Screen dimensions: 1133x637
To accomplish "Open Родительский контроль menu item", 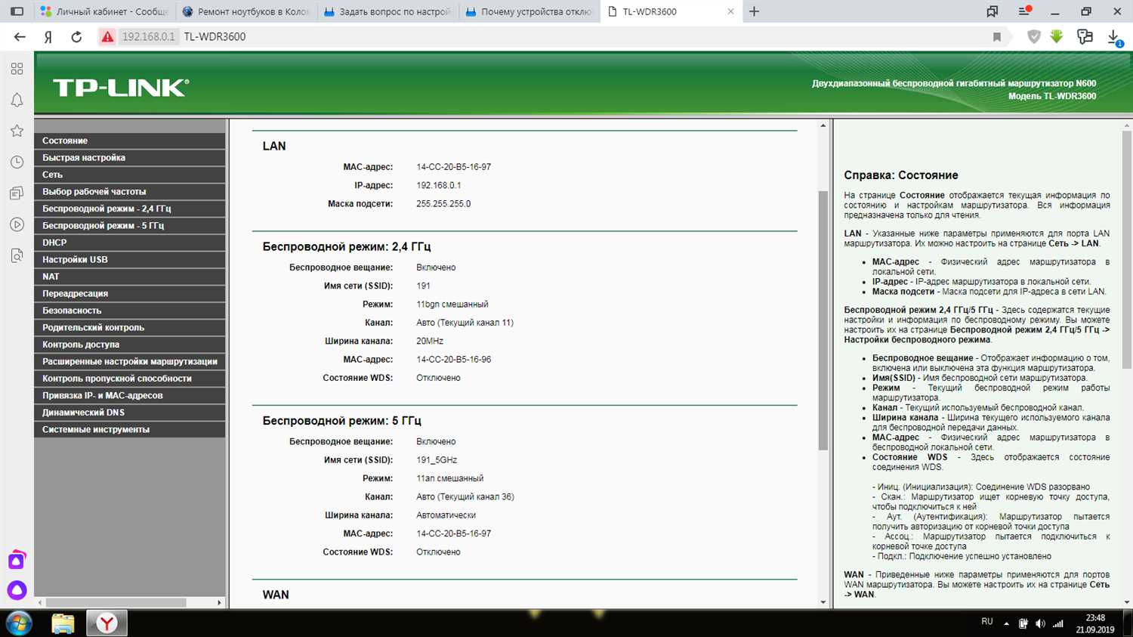I will tap(130, 328).
